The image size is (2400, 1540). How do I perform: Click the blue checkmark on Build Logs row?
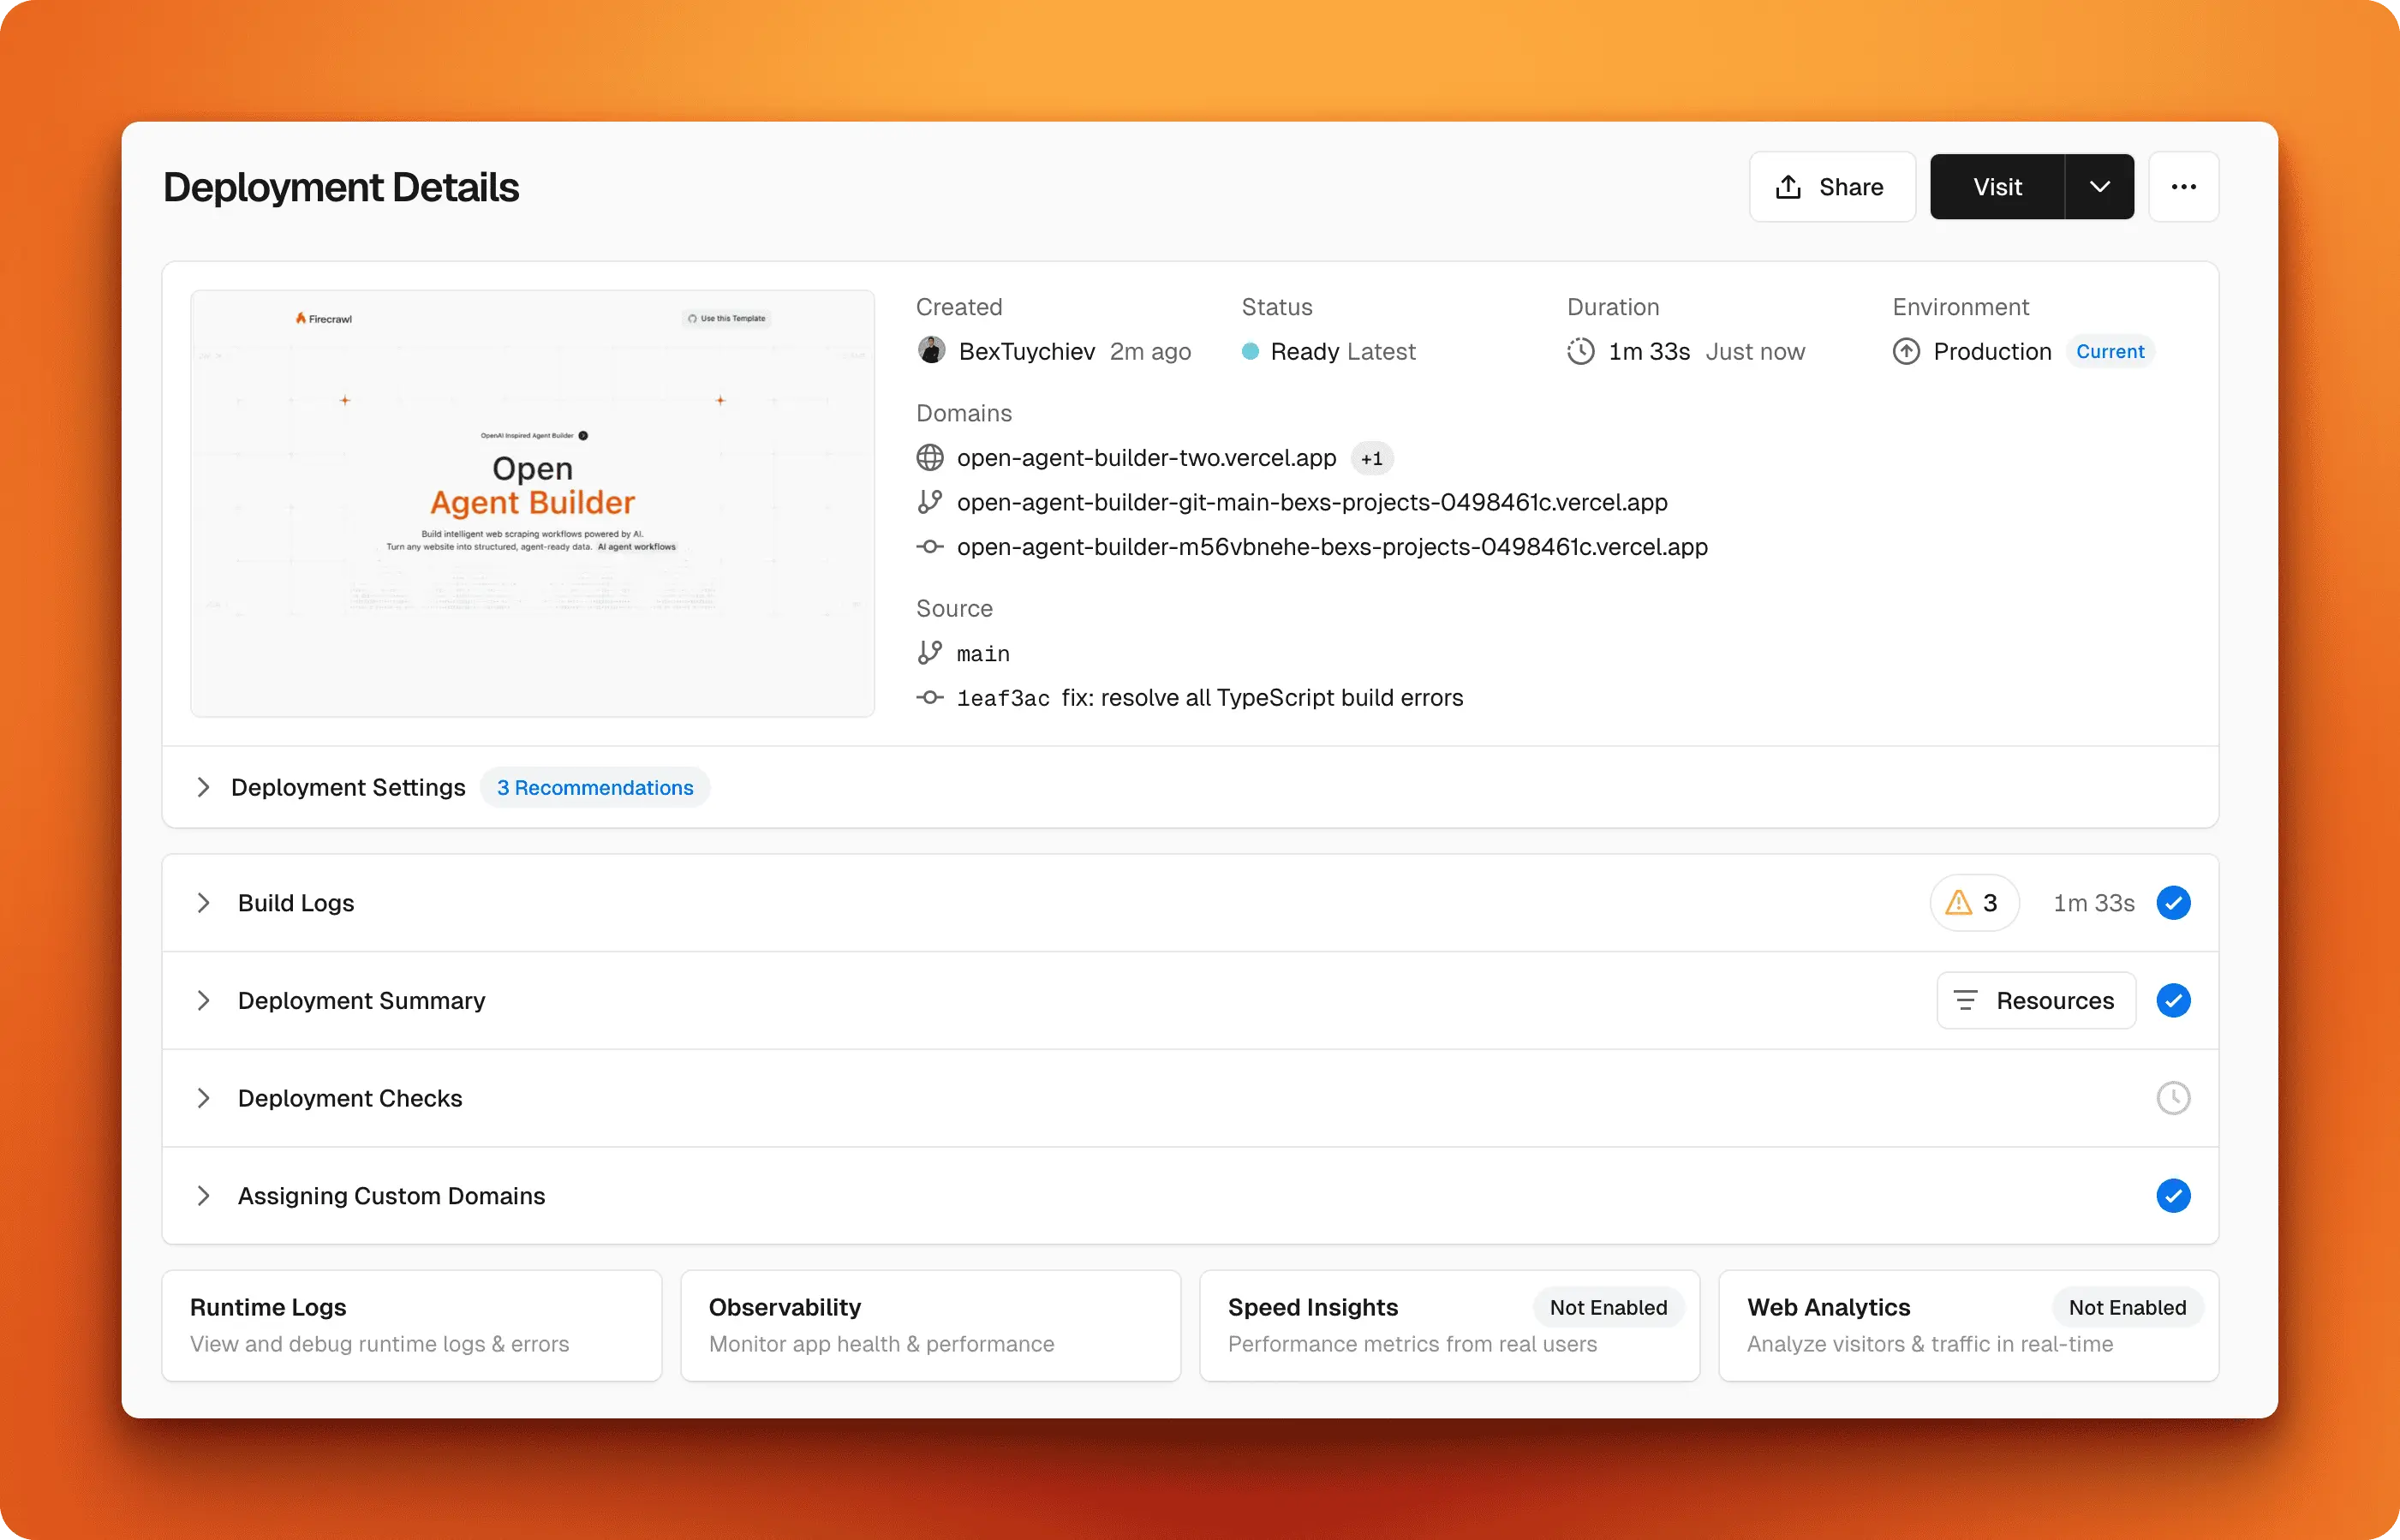[x=2173, y=903]
